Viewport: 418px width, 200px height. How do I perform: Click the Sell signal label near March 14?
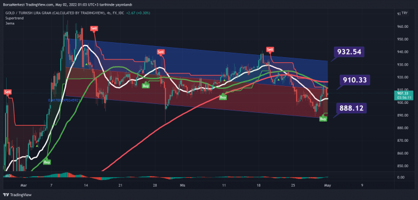94,28
